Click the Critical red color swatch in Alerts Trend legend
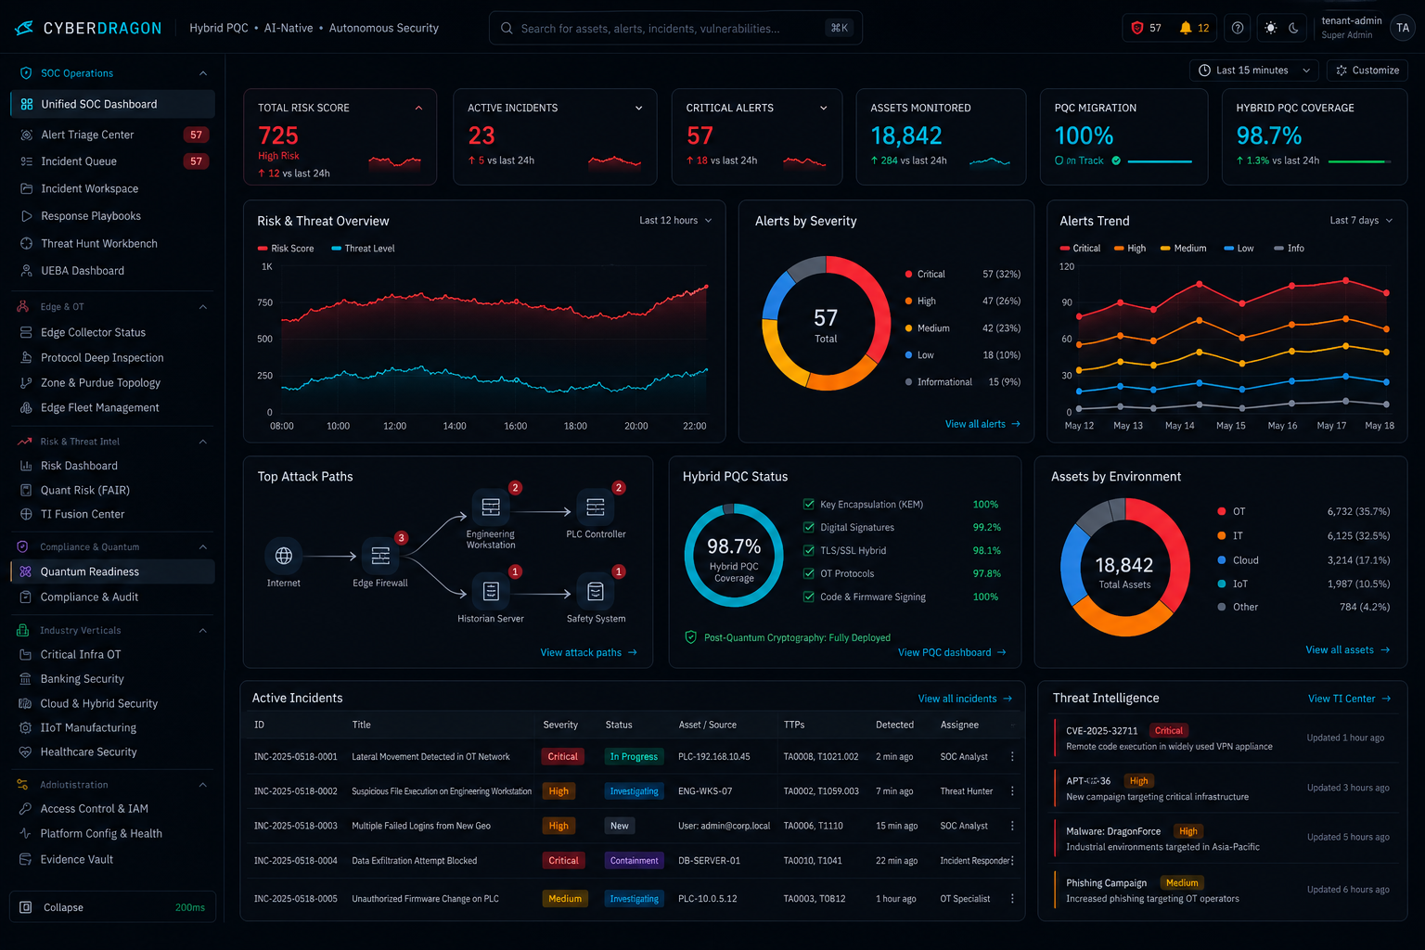The height and width of the screenshot is (950, 1425). [x=1065, y=249]
